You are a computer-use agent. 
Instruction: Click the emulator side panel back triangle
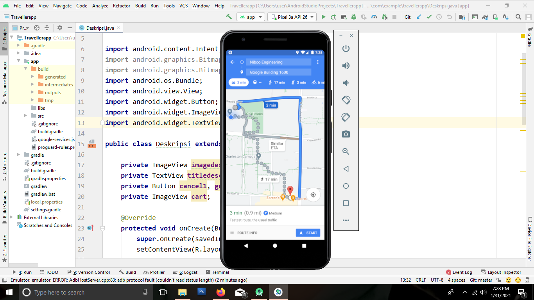click(346, 169)
